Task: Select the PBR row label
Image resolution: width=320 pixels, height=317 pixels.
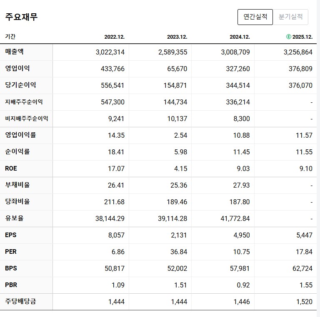Action: pyautogui.click(x=11, y=285)
